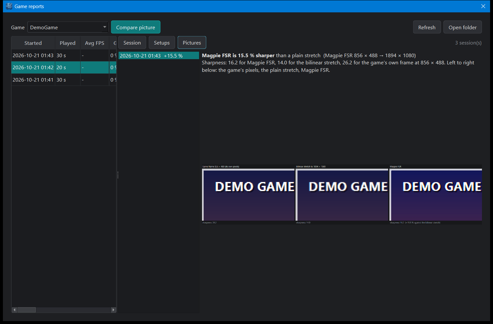The width and height of the screenshot is (493, 324).
Task: Click the Compare picture button
Action: click(136, 27)
